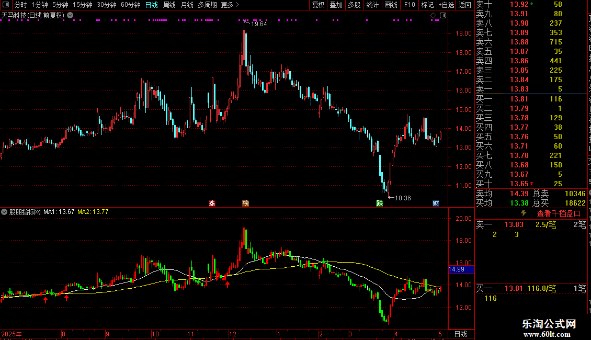Expand dropdown beside 天马科技 title
The width and height of the screenshot is (591, 340).
pos(70,15)
